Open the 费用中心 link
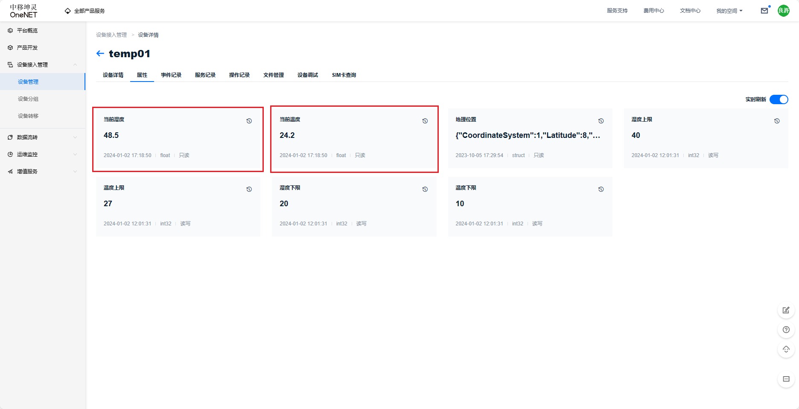The width and height of the screenshot is (799, 409). coord(654,11)
